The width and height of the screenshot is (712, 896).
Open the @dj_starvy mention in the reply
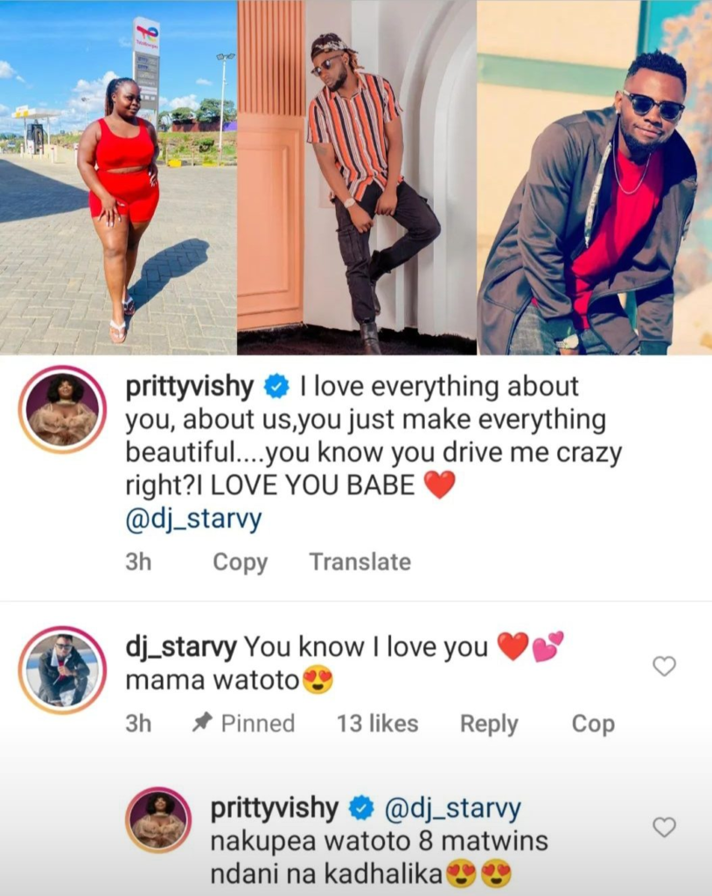[x=452, y=808]
